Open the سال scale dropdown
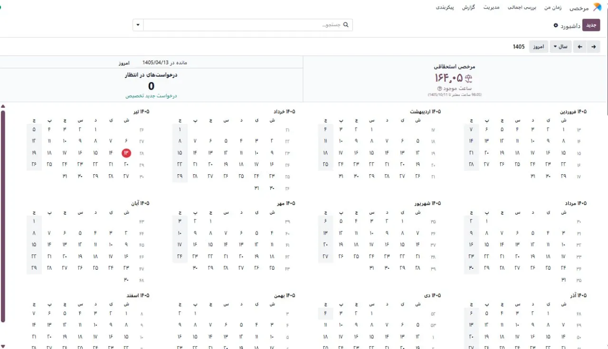 (x=560, y=47)
